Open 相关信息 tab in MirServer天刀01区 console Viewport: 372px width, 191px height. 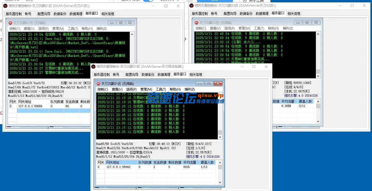click(108, 14)
